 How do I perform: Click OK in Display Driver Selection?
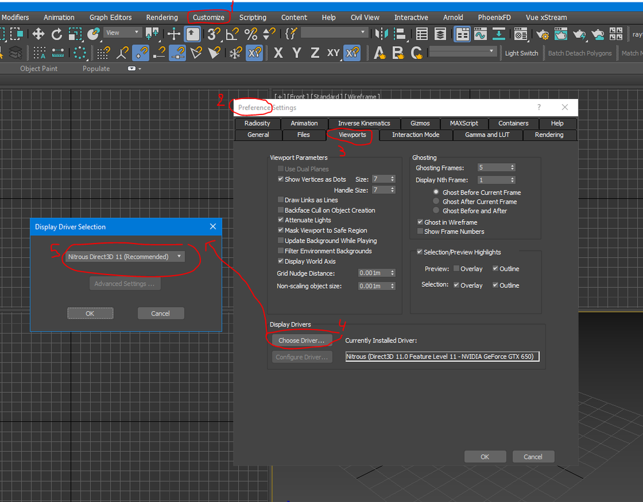pos(90,313)
